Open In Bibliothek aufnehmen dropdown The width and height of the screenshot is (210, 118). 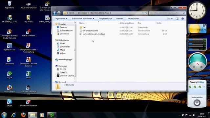click(83, 19)
